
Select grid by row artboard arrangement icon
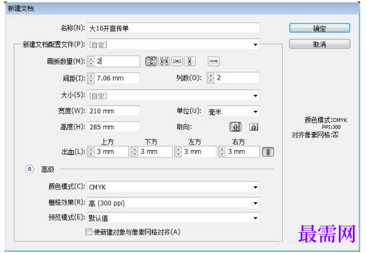(151, 61)
